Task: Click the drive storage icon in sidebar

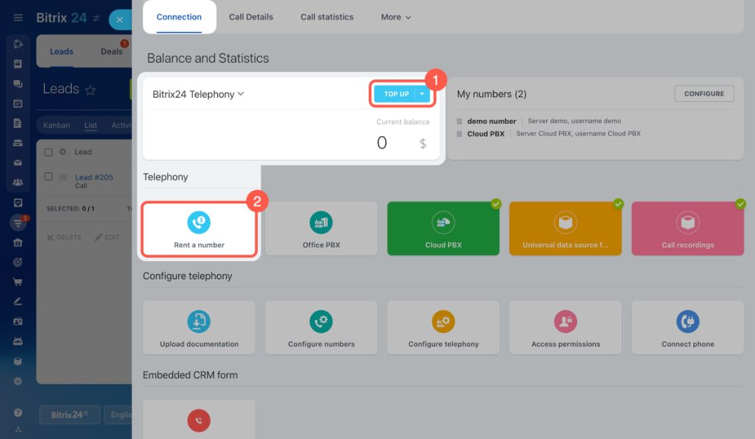Action: (x=18, y=143)
